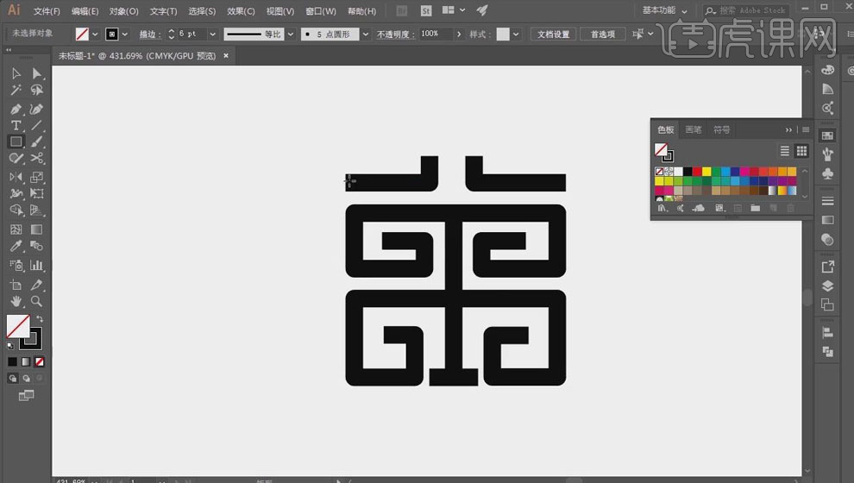
Task: Select the Selection tool arrow
Action: (16, 73)
